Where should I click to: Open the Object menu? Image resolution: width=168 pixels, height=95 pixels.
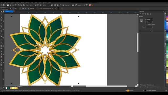click(18, 3)
